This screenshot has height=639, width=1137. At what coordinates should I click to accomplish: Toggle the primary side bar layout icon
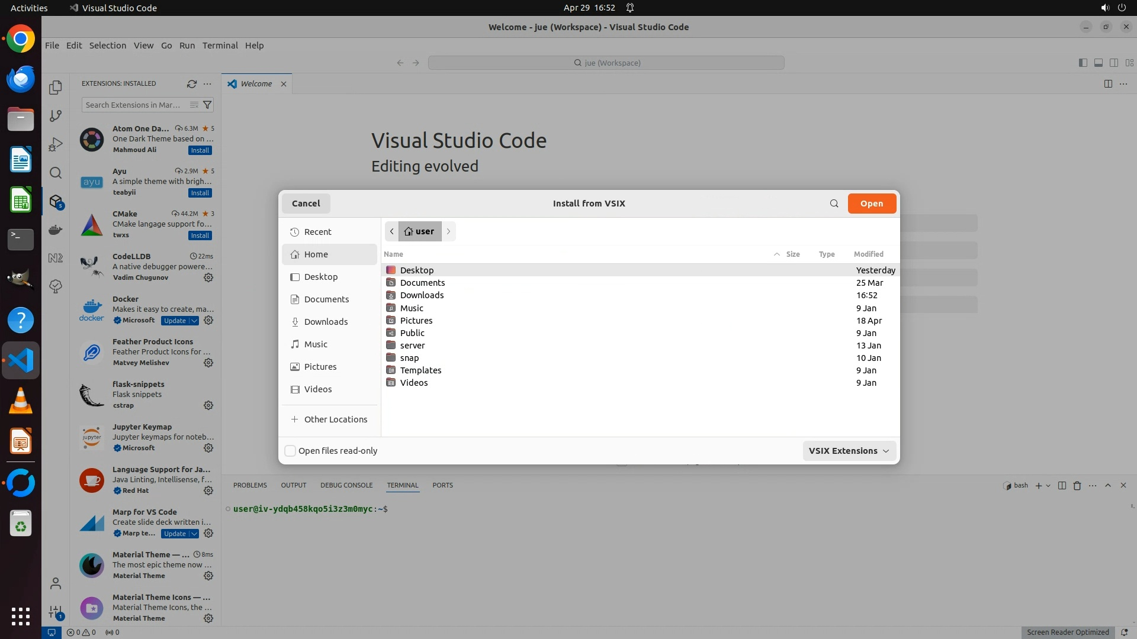tap(1083, 63)
